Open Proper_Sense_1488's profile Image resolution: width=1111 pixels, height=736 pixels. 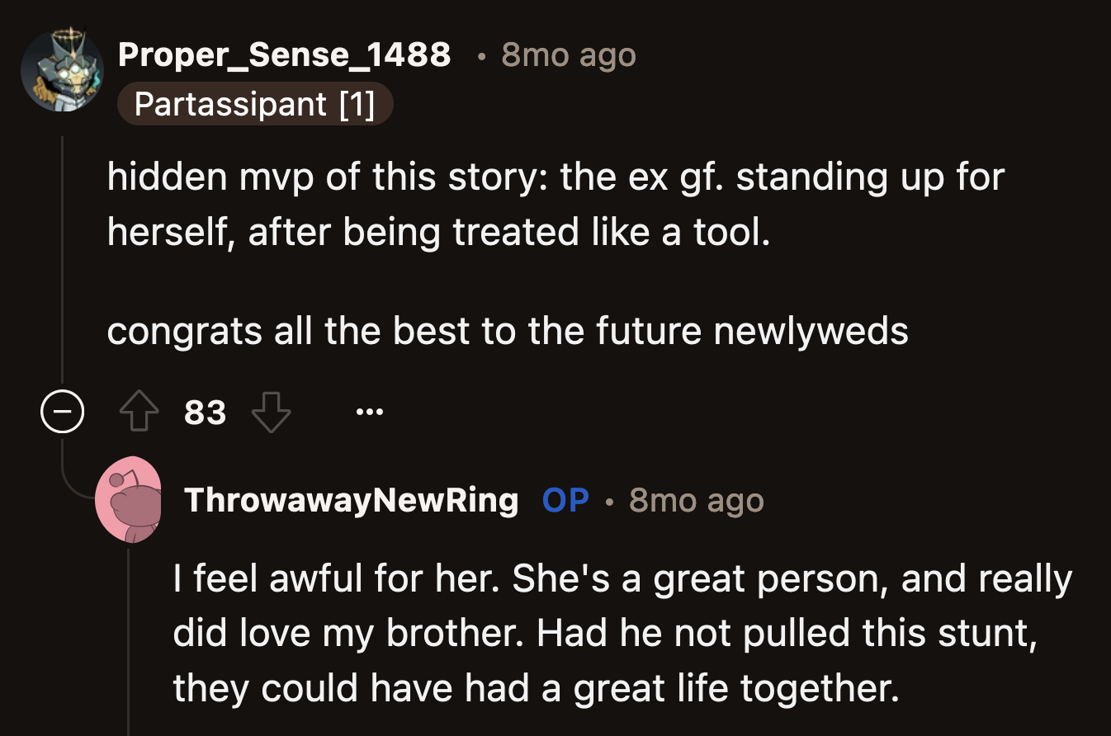[285, 54]
